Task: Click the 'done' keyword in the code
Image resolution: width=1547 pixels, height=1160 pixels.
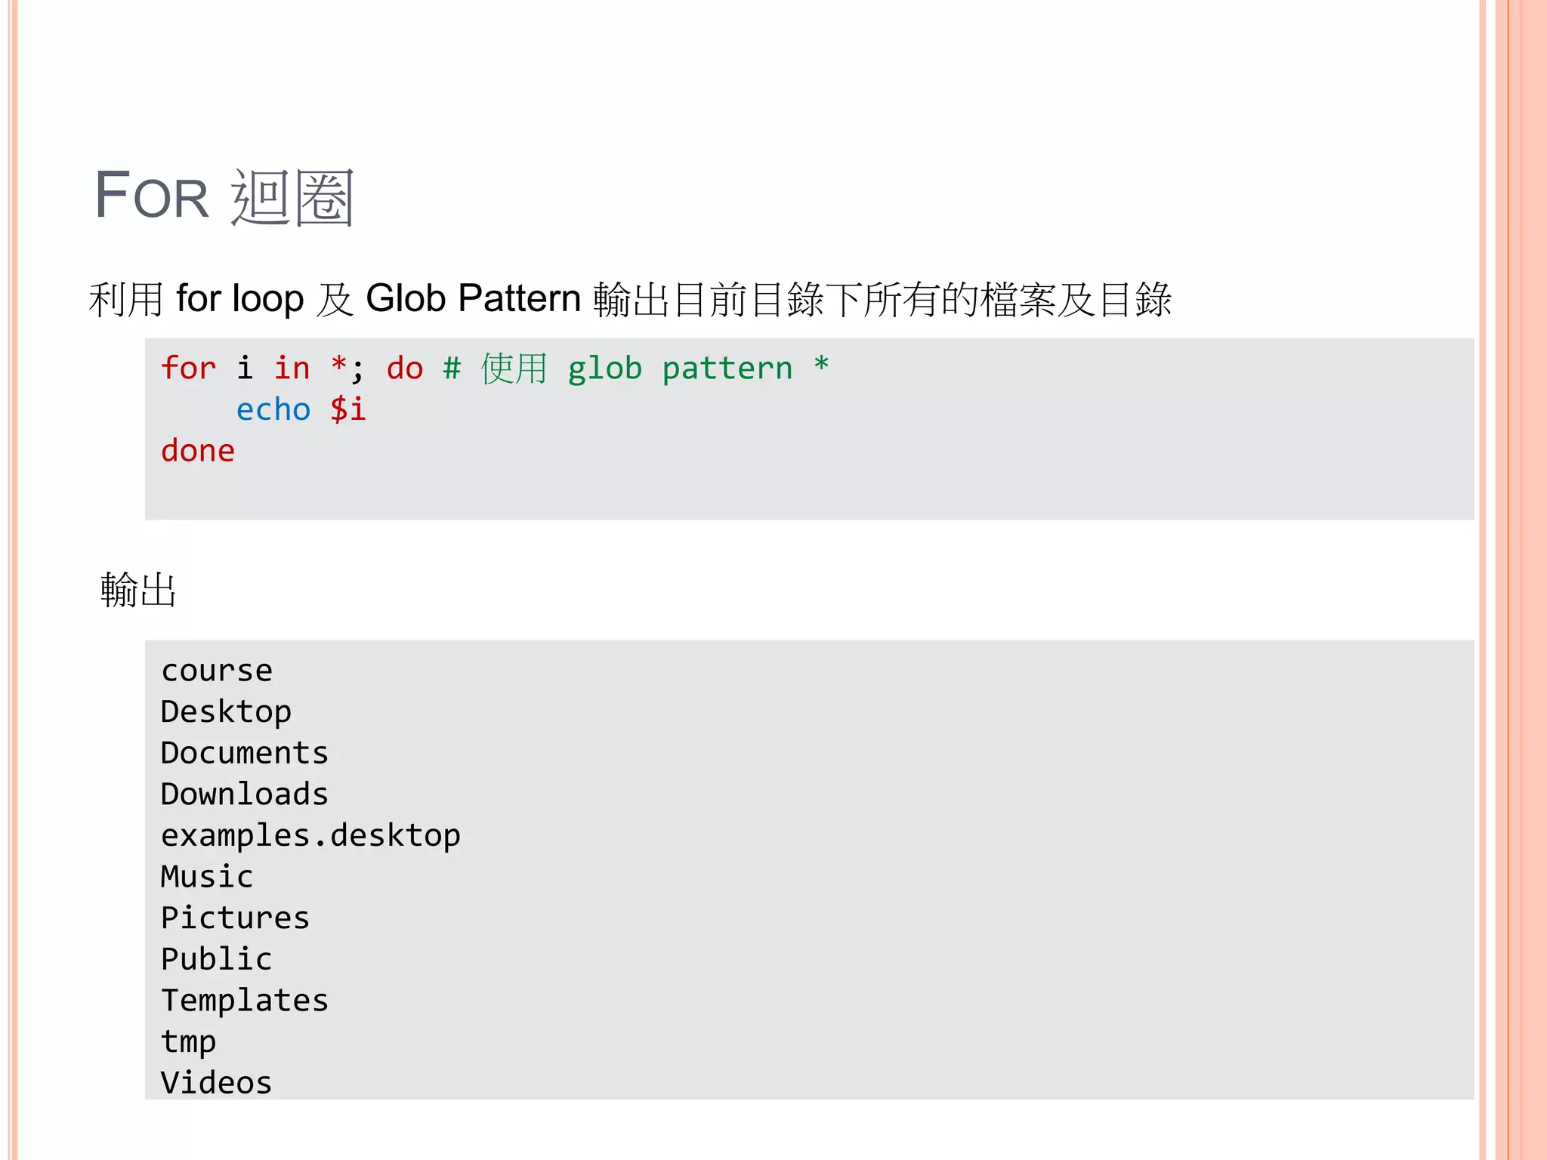Action: (x=198, y=451)
